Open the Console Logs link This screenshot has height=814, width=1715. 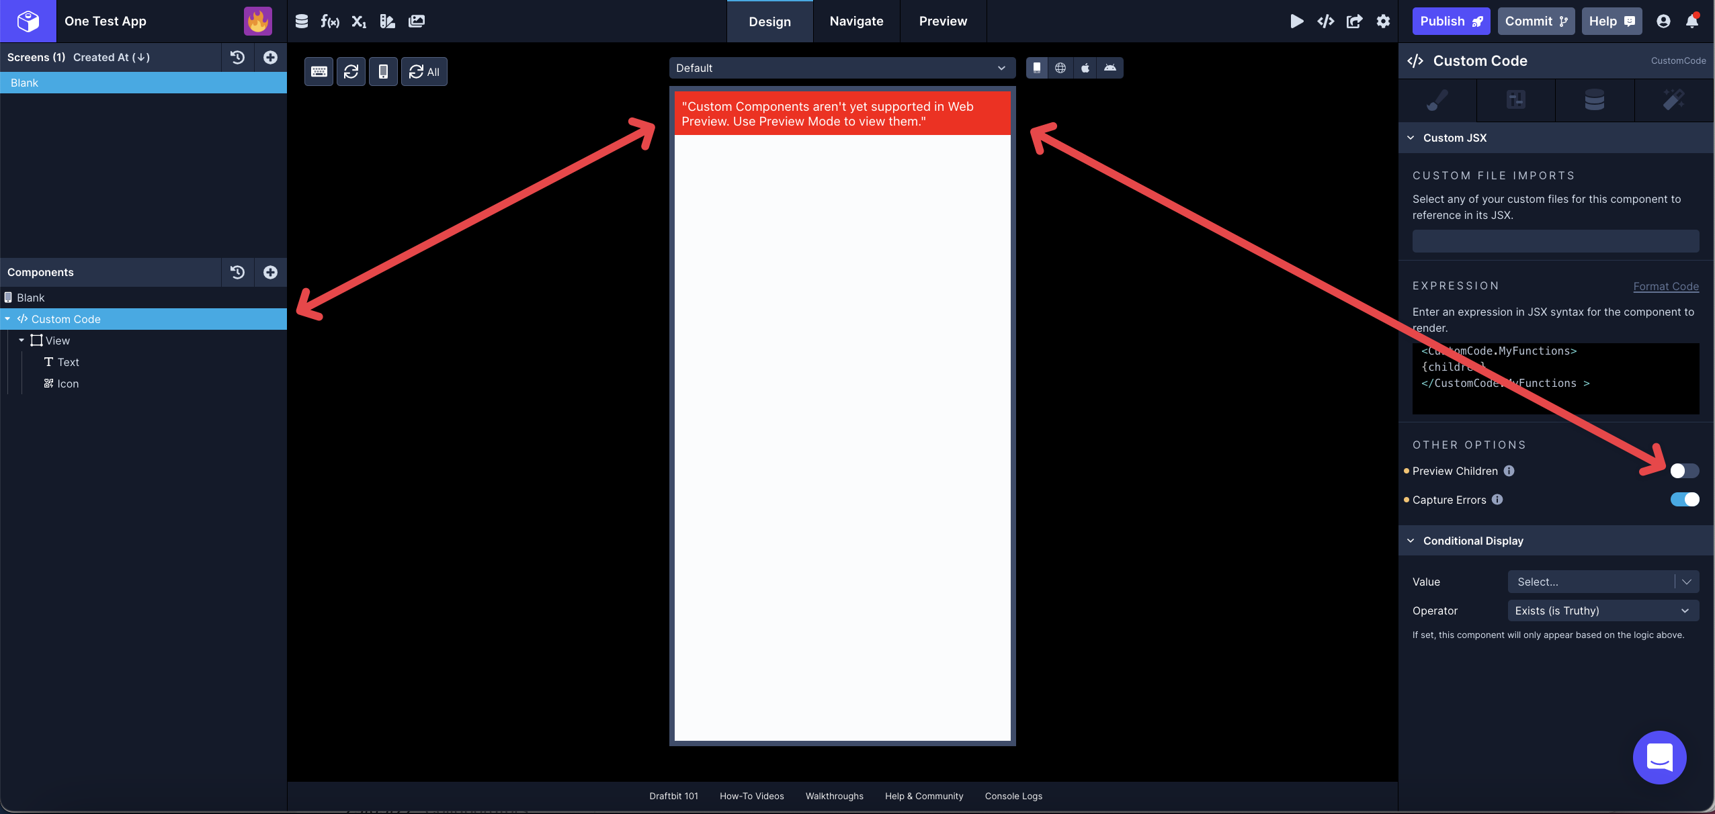pos(1013,796)
